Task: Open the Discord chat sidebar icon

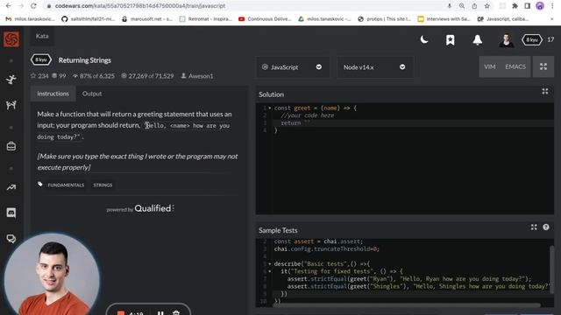Action: [x=11, y=213]
